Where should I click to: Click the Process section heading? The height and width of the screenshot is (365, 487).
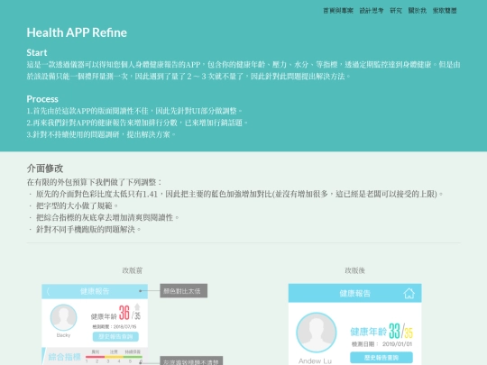pos(42,99)
